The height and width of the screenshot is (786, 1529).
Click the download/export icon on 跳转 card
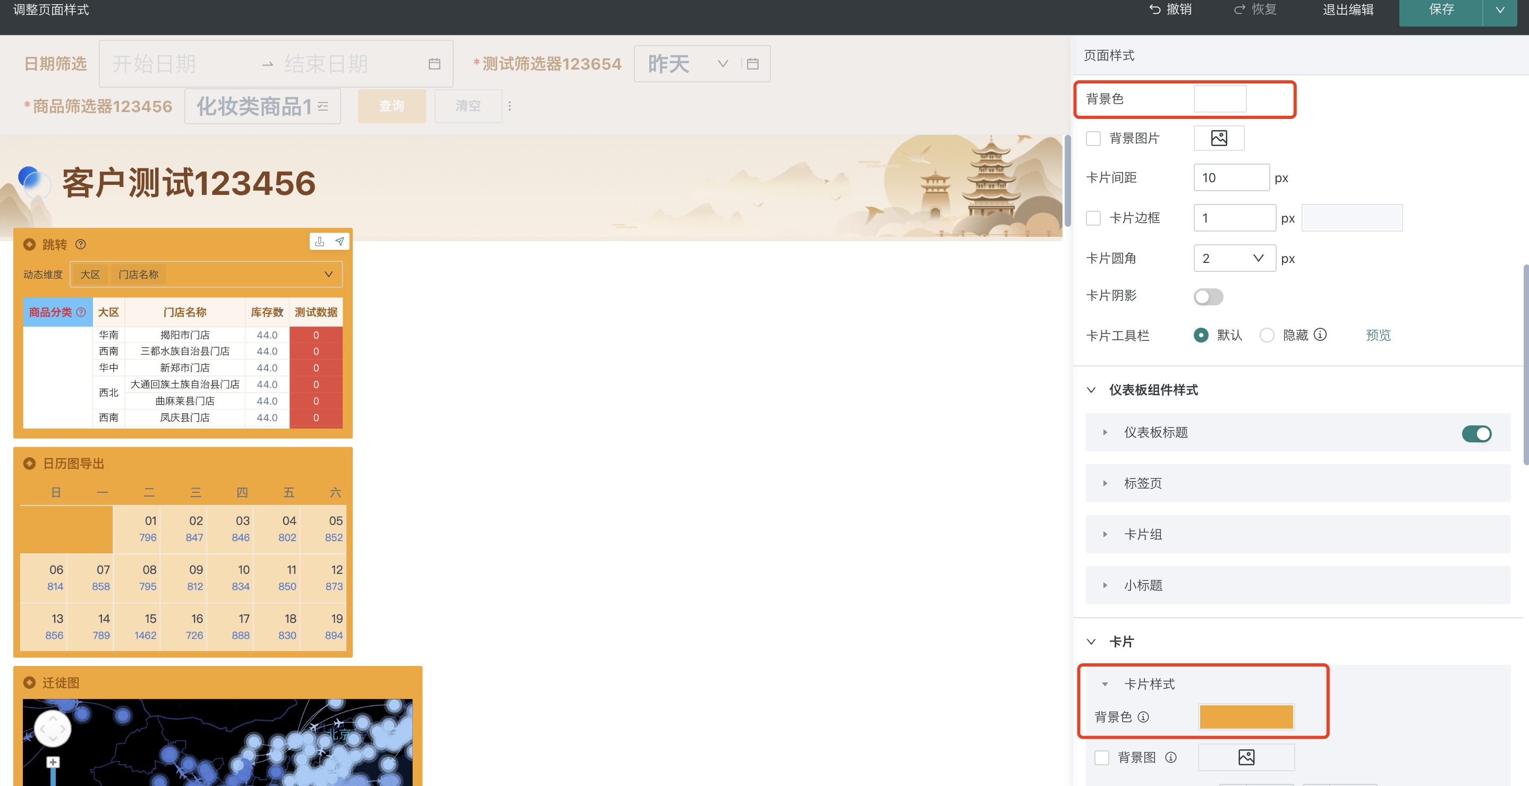click(x=320, y=242)
